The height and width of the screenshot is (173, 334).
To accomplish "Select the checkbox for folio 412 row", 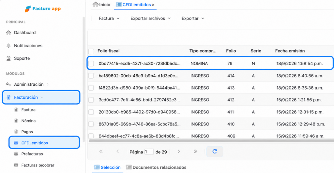I will (x=91, y=100).
